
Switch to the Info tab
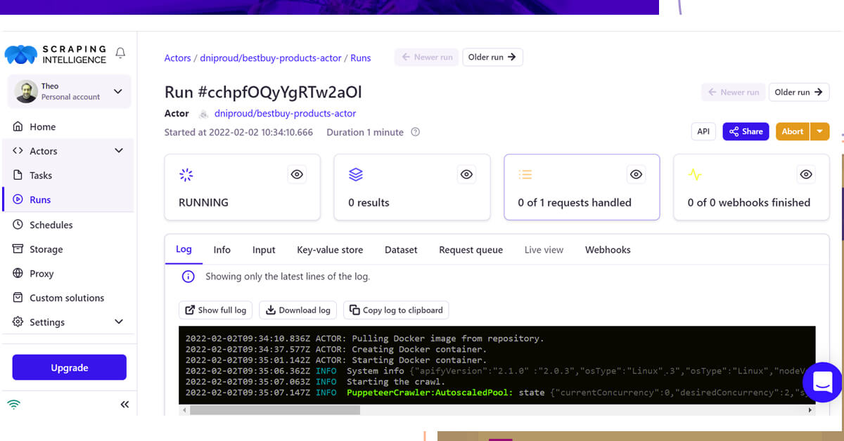point(222,249)
